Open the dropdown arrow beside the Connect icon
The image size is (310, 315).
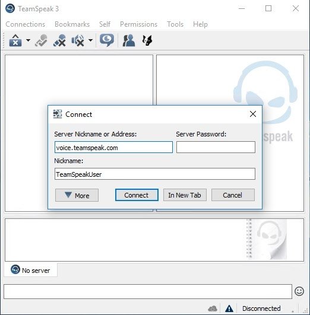tap(28, 40)
